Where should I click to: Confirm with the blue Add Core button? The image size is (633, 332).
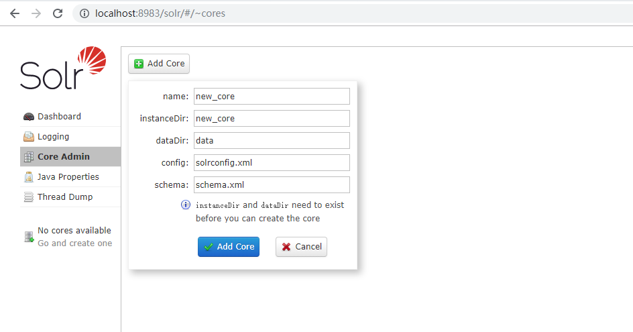click(229, 247)
